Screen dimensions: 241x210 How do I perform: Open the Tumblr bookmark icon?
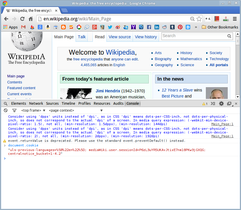(172, 27)
